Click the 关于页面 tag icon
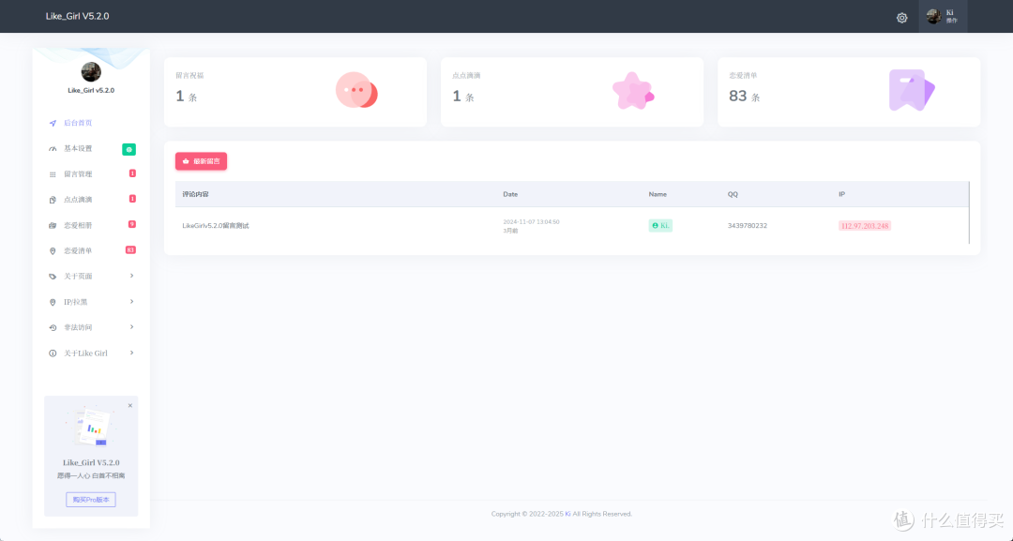This screenshot has height=541, width=1013. tap(53, 277)
